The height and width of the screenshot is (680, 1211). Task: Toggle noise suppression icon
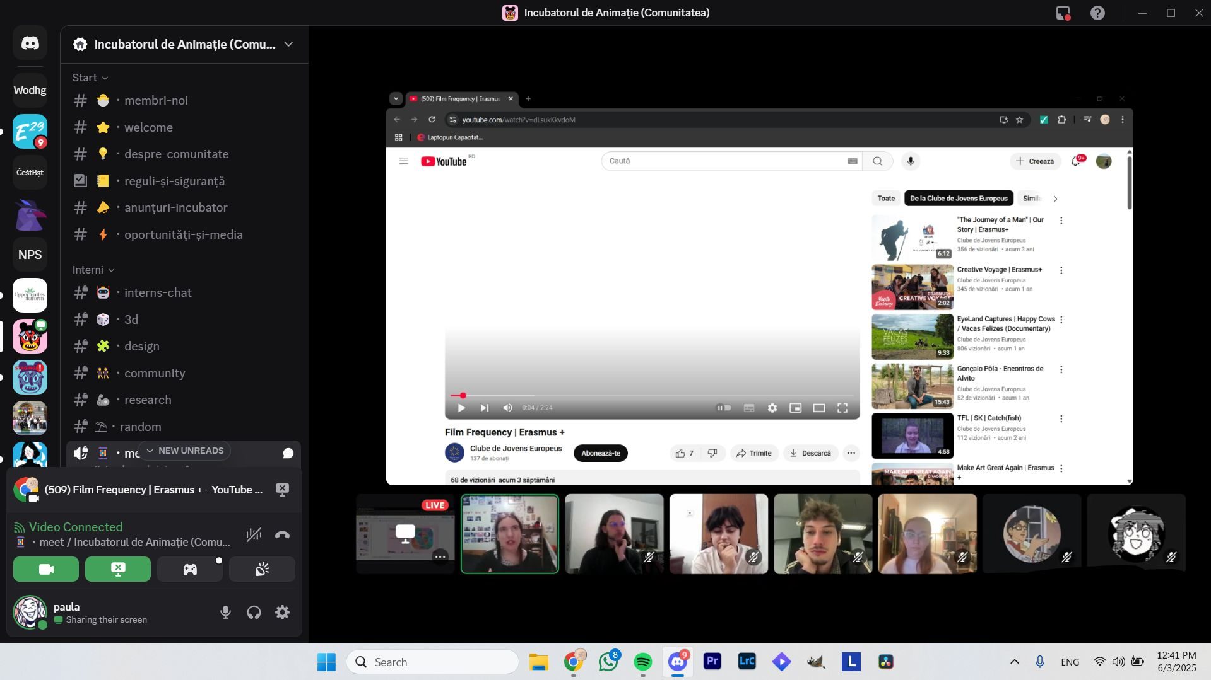254,535
